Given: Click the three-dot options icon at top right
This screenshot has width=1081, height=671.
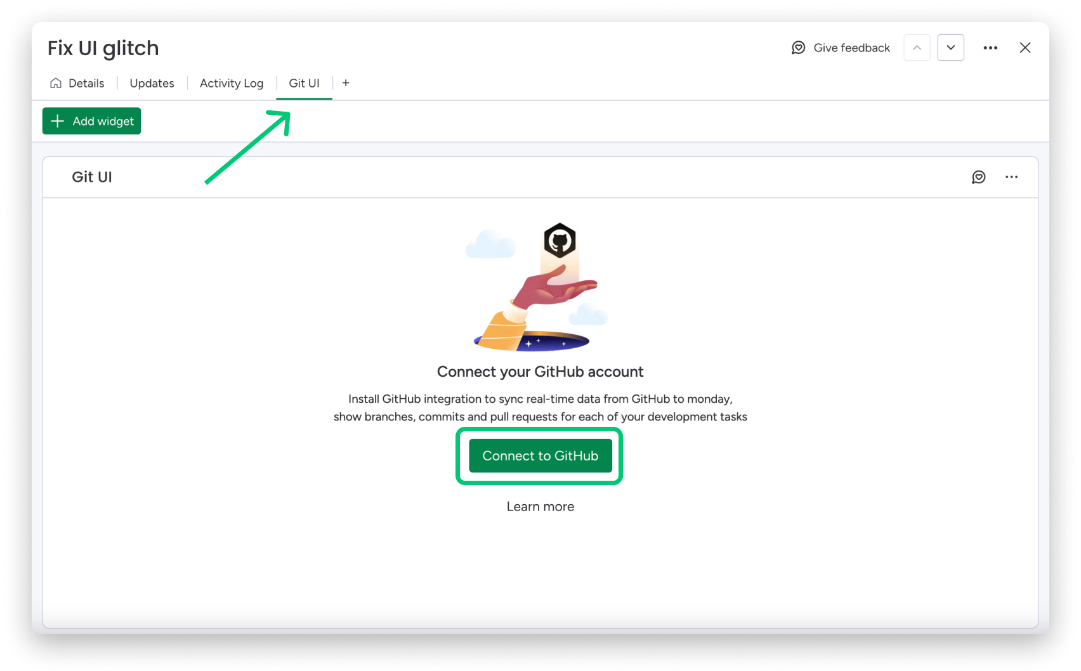Looking at the screenshot, I should coord(990,48).
